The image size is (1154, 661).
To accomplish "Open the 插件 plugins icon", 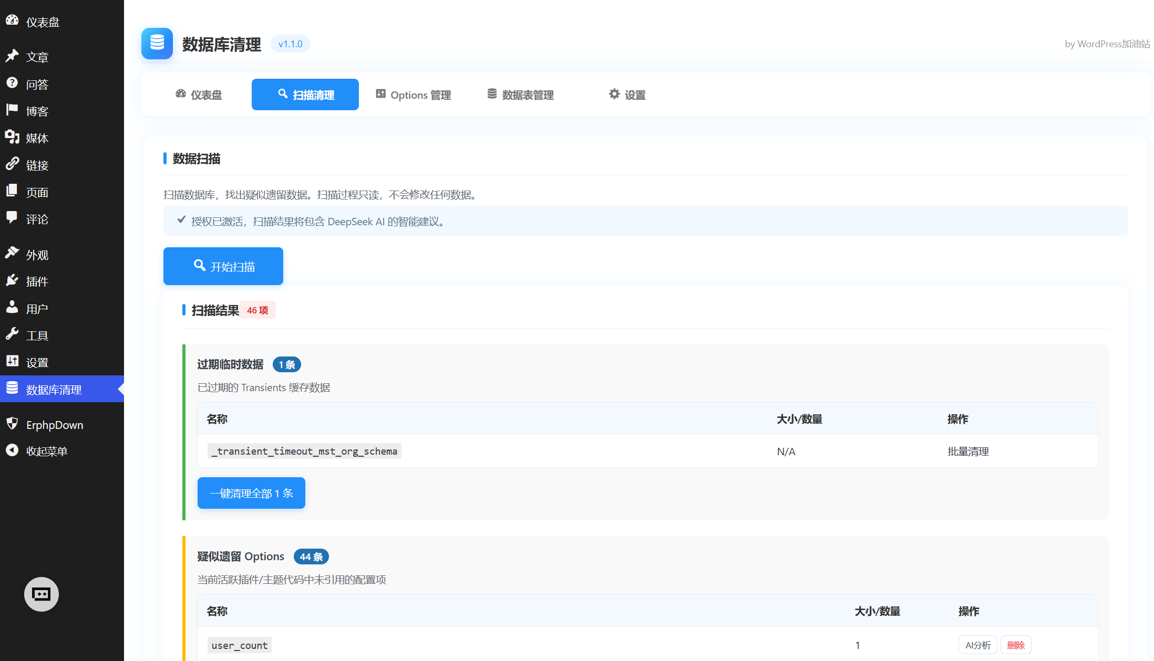I will (12, 281).
